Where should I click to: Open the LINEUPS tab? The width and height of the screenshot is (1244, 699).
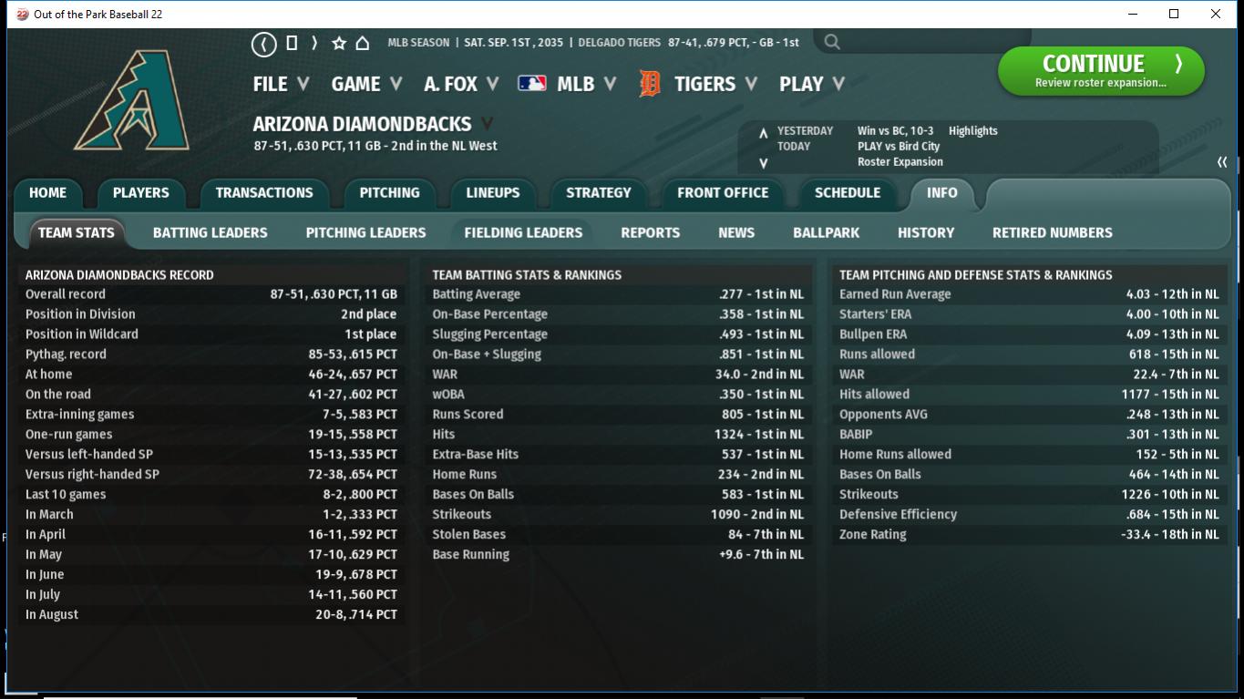(x=492, y=193)
